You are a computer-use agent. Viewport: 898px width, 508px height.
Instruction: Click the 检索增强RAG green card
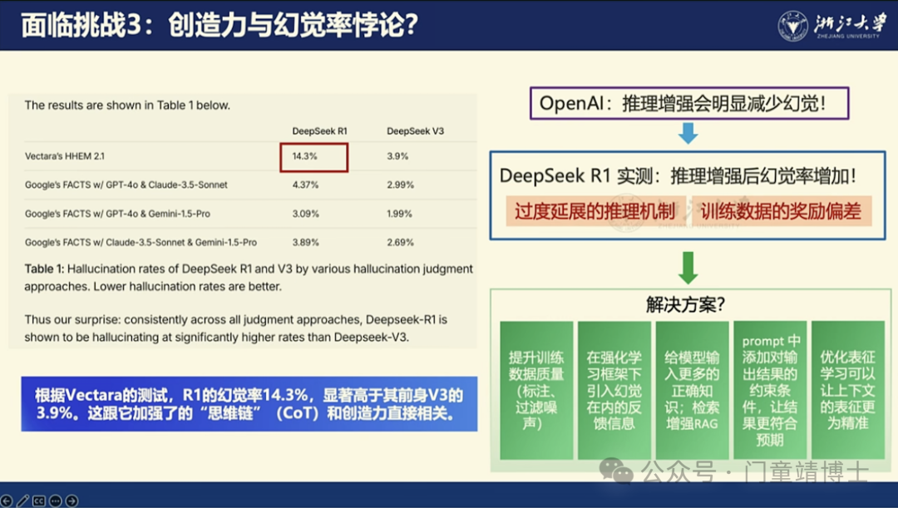point(693,390)
